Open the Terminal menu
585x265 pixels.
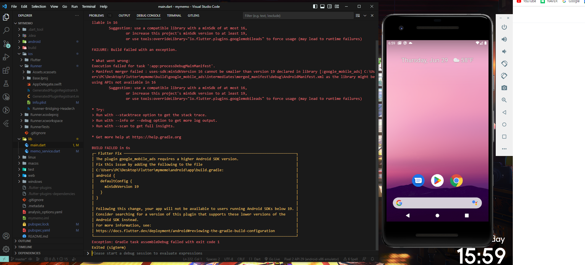click(89, 6)
